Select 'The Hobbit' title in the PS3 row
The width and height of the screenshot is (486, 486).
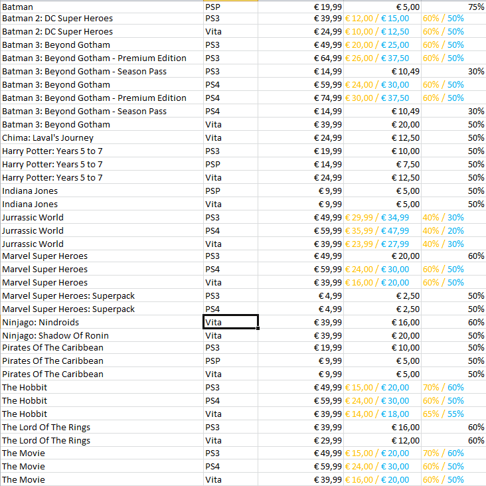tap(102, 388)
